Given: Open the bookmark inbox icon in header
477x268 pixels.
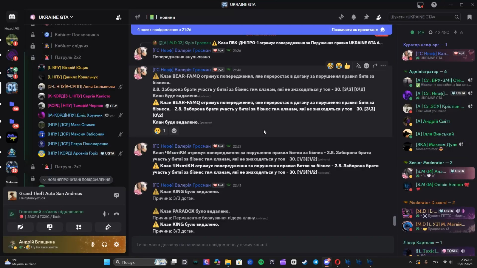Looking at the screenshot, I should pyautogui.click(x=470, y=17).
